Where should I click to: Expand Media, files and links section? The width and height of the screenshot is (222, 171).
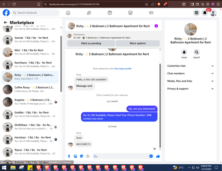pos(190,81)
